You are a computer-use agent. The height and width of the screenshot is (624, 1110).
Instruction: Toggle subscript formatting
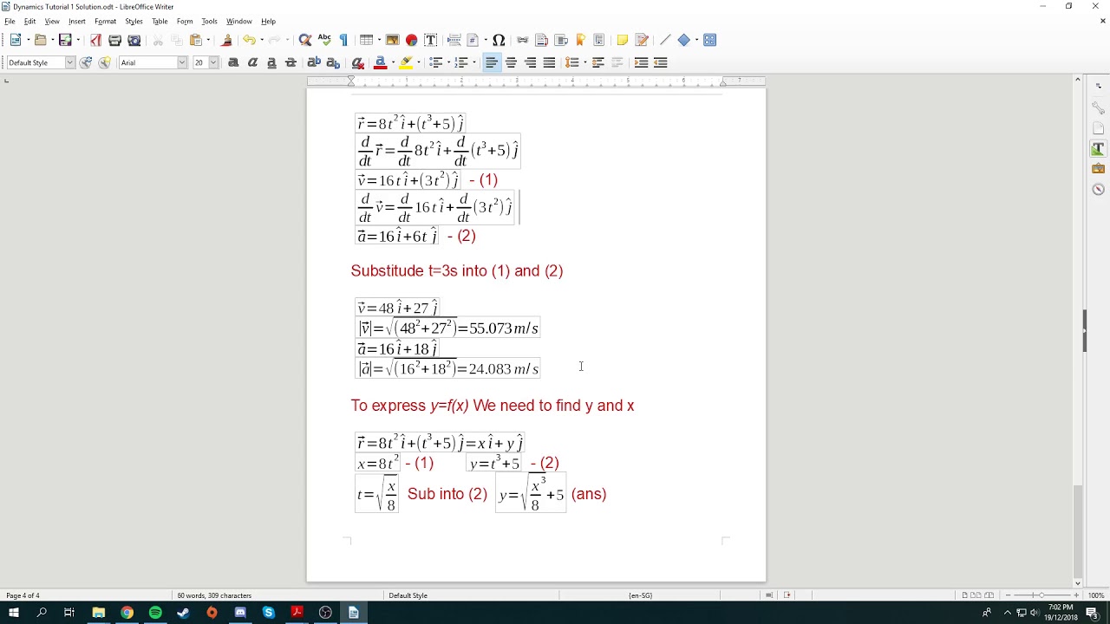click(333, 62)
